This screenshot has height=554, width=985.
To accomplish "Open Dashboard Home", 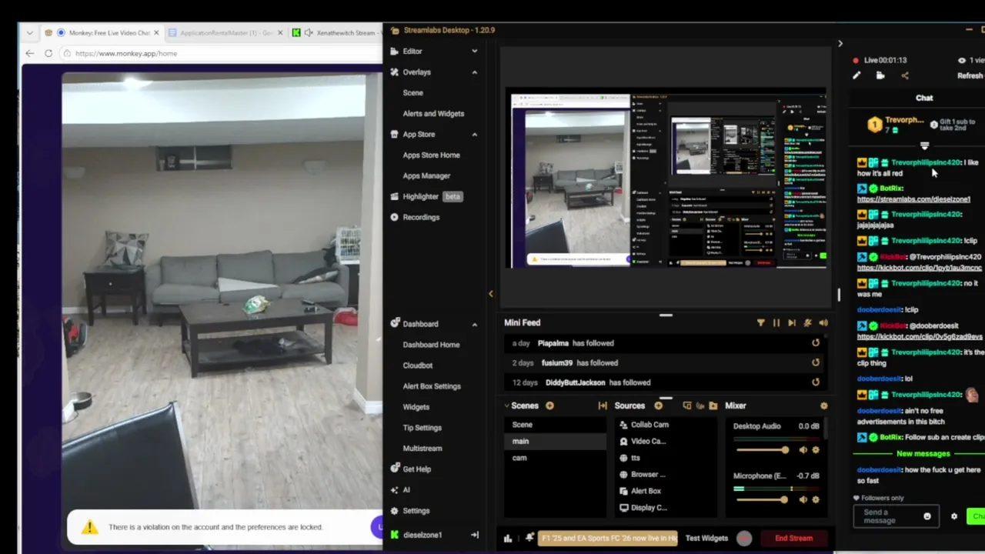I will pyautogui.click(x=431, y=345).
